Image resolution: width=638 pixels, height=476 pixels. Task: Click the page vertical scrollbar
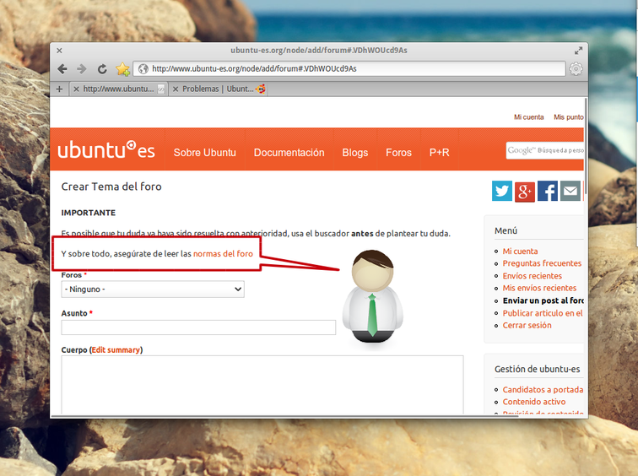click(586, 147)
